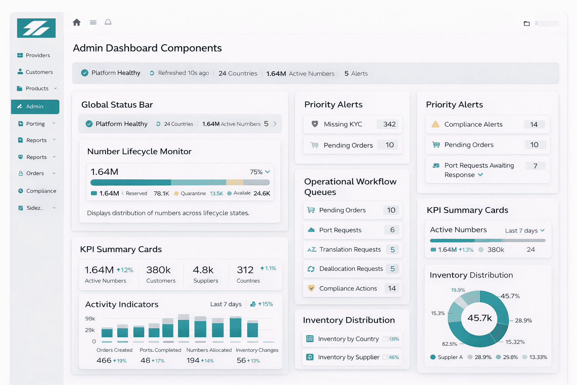The height and width of the screenshot is (385, 577).
Task: Click the Platform Healthy check icon in Global Status Bar card
Action: [x=89, y=124]
